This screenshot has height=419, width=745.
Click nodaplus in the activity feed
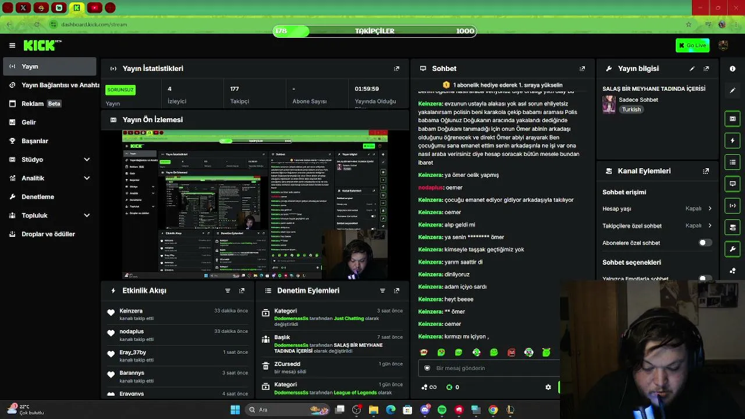[x=132, y=332]
